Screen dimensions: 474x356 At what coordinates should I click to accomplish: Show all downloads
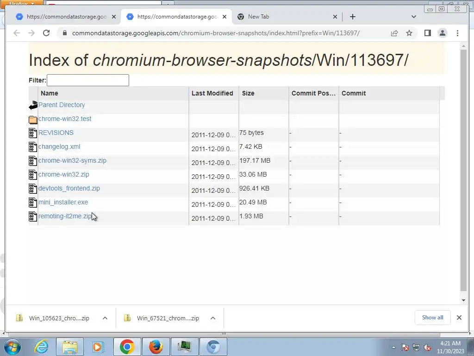pyautogui.click(x=433, y=318)
